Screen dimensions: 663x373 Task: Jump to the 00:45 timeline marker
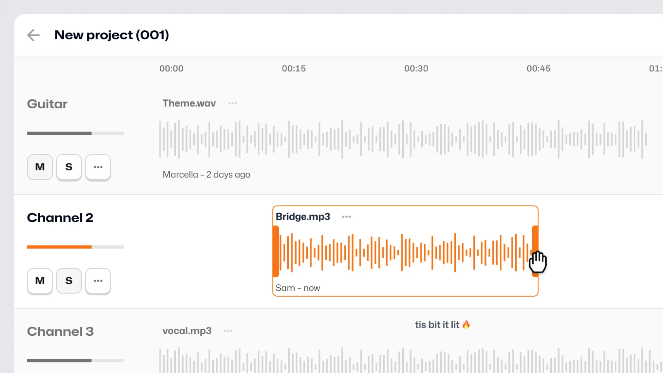tap(538, 68)
